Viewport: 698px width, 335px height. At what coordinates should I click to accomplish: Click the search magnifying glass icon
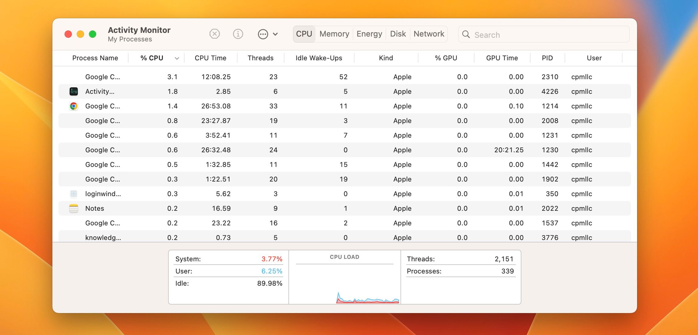click(466, 34)
